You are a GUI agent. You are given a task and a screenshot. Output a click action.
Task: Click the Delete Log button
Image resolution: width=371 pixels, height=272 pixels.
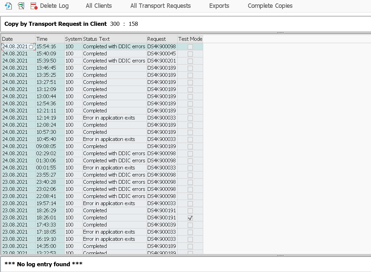point(53,6)
